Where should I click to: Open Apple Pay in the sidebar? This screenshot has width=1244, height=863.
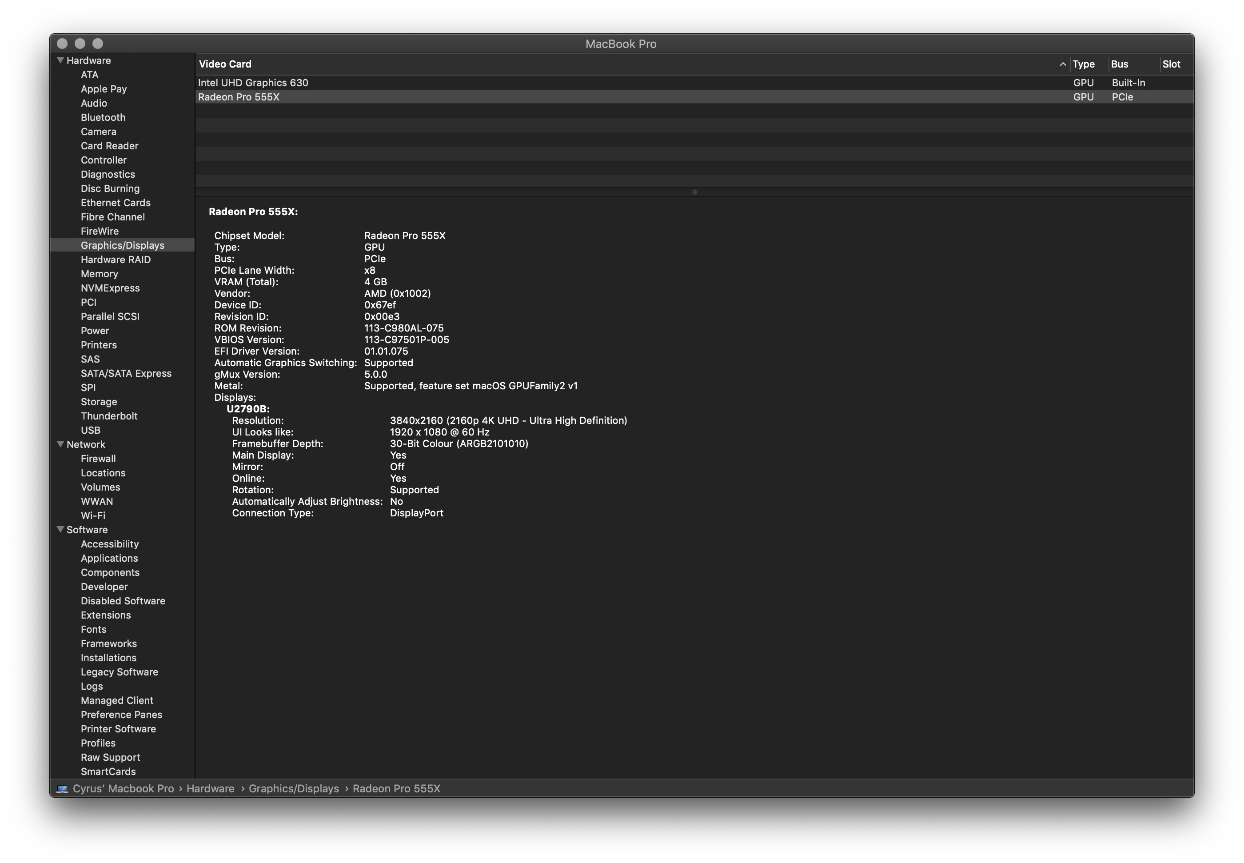(x=104, y=89)
